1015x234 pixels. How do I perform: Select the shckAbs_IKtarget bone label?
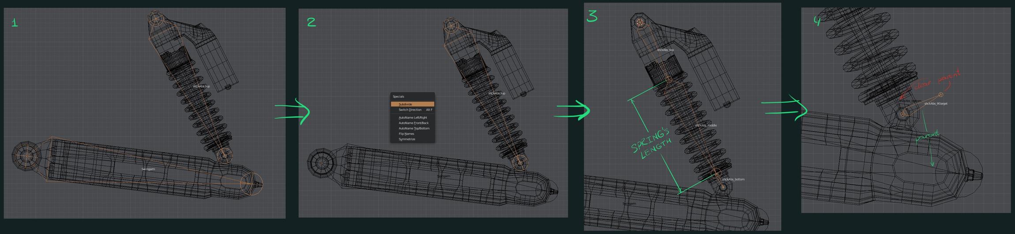coord(936,104)
